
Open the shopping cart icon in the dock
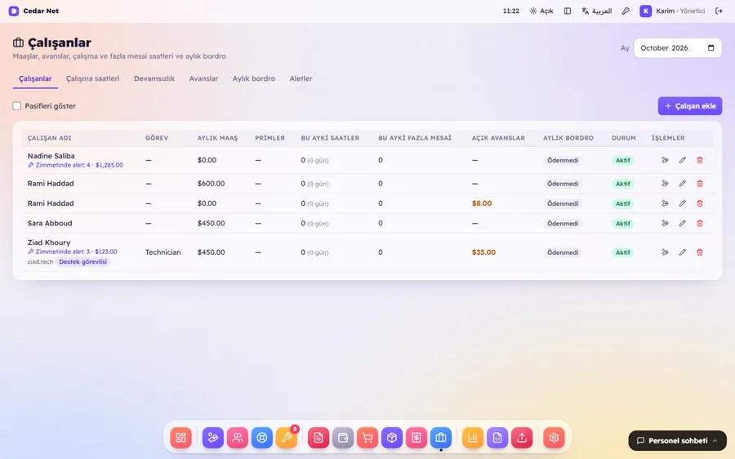click(x=367, y=438)
